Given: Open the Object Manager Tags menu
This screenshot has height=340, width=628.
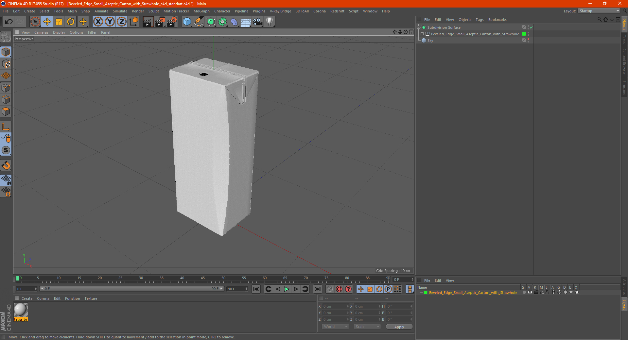Looking at the screenshot, I should coord(480,20).
